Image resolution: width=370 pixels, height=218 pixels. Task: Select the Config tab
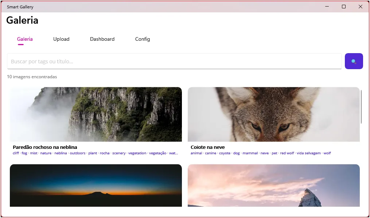point(143,39)
